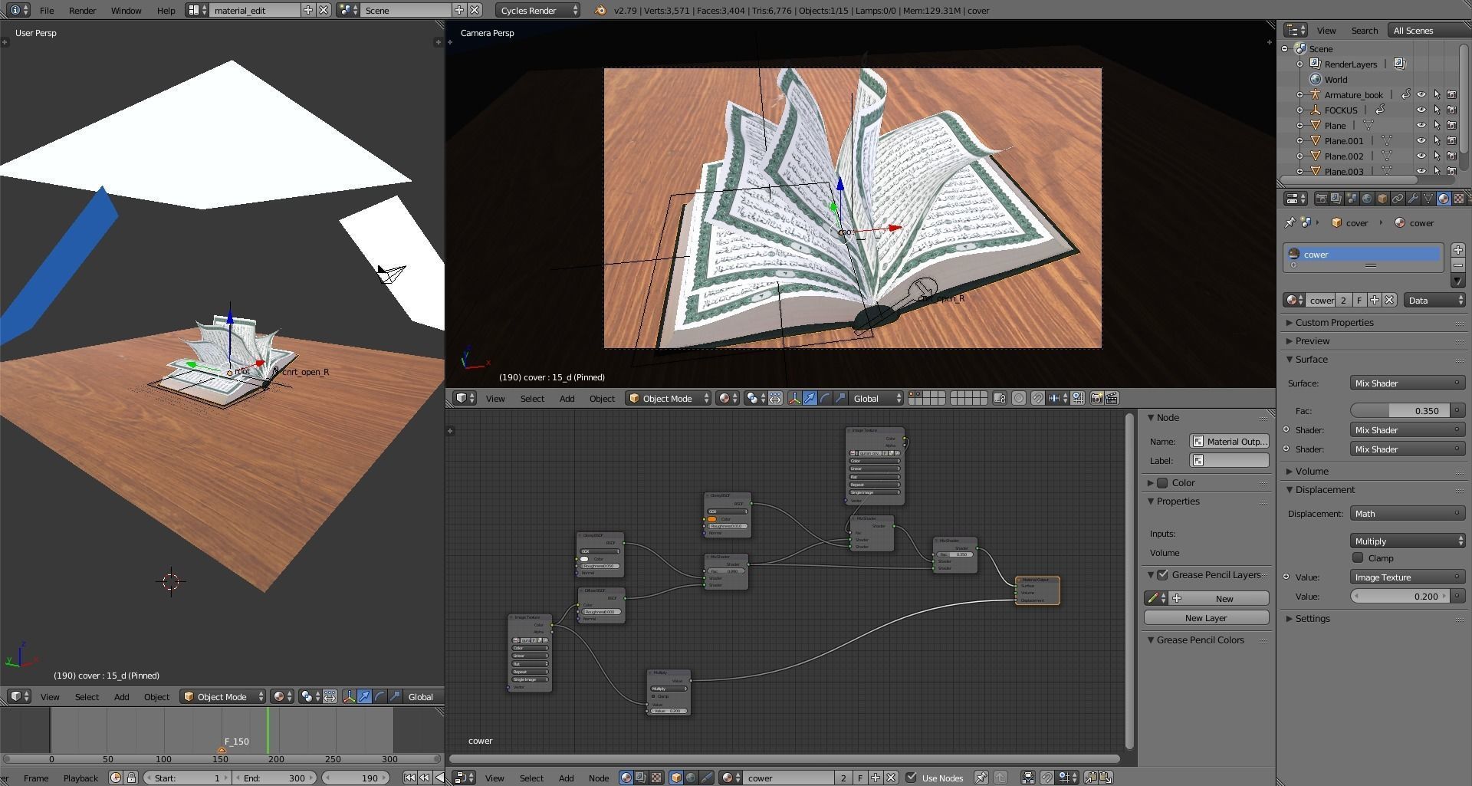Click F fake user button in material datablock
Screen dimensions: 1472x786
coord(1359,300)
